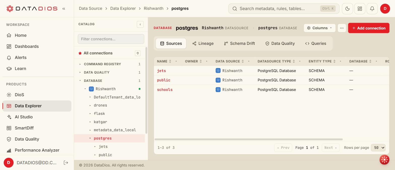
Task: Open user avatar D in top bar
Action: click(385, 9)
